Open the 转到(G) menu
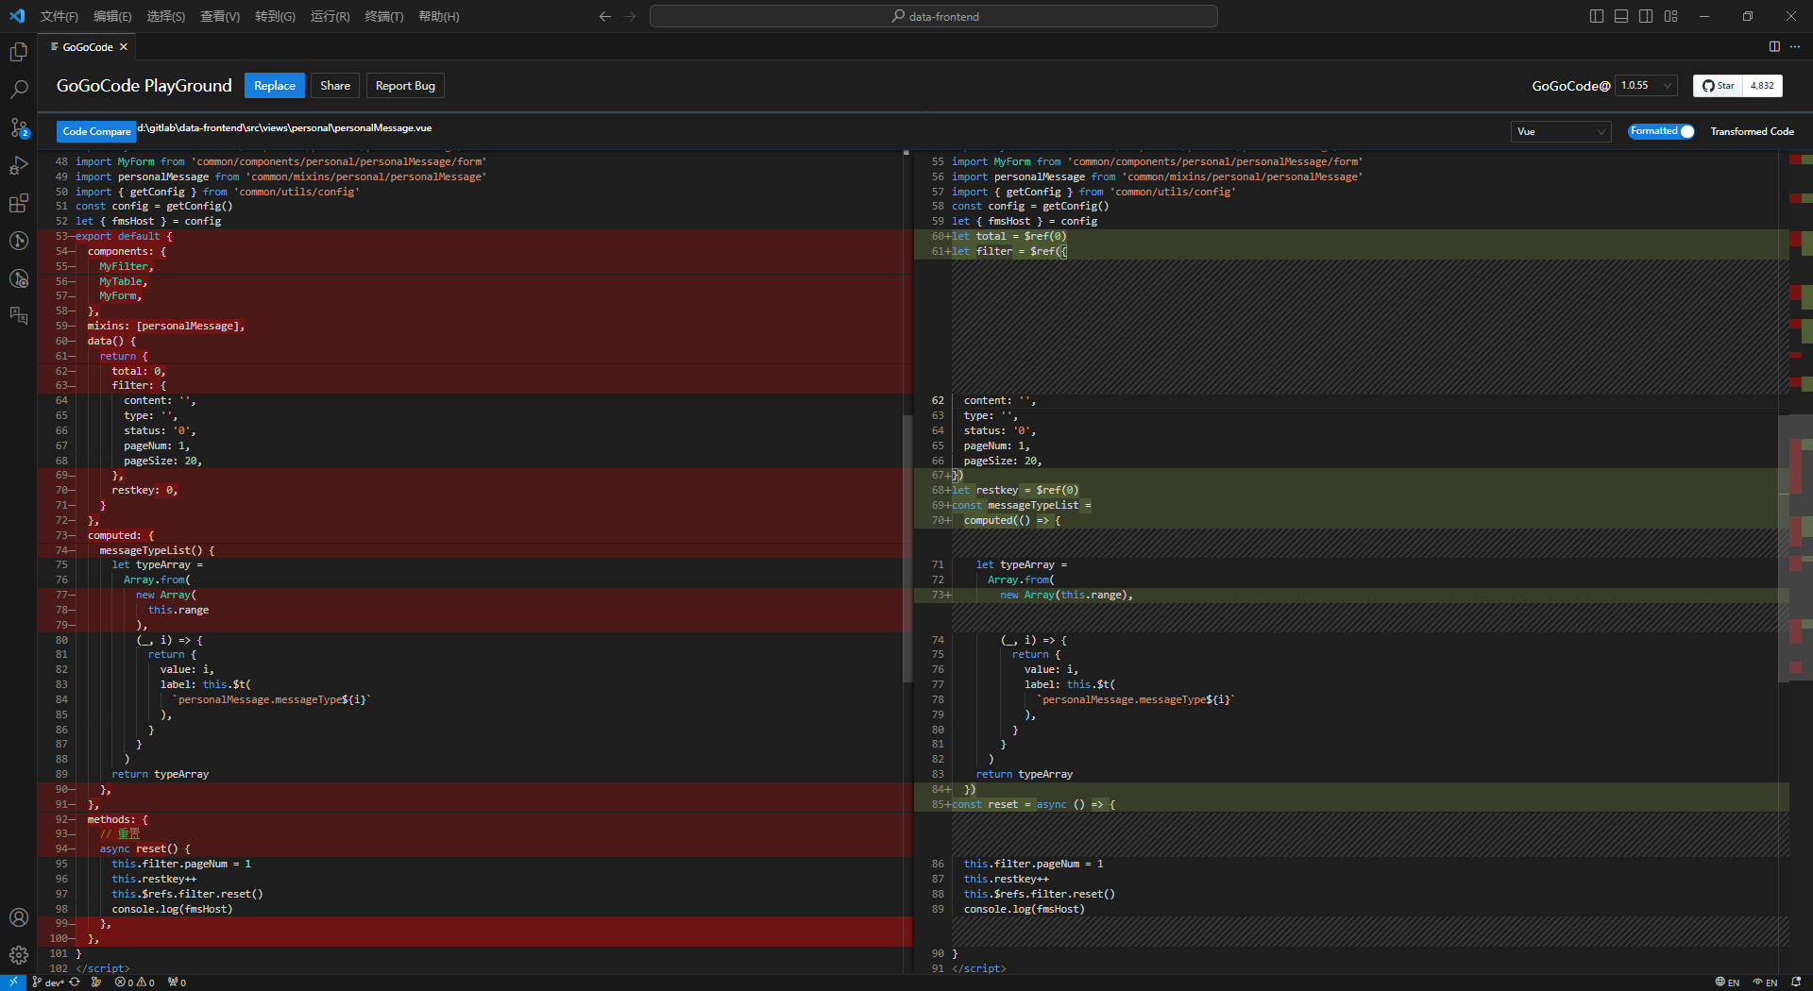Screen dimensions: 1813x991 [275, 16]
